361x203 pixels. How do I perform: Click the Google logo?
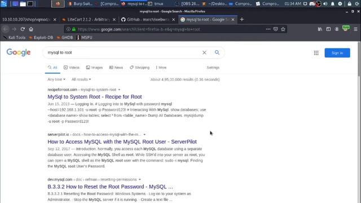pyautogui.click(x=19, y=52)
